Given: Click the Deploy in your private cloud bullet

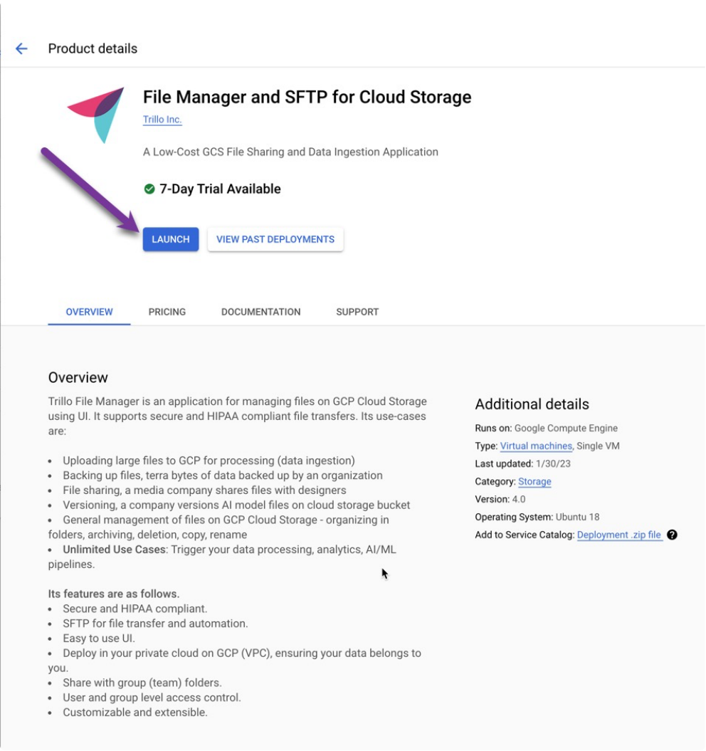Looking at the screenshot, I should [235, 661].
